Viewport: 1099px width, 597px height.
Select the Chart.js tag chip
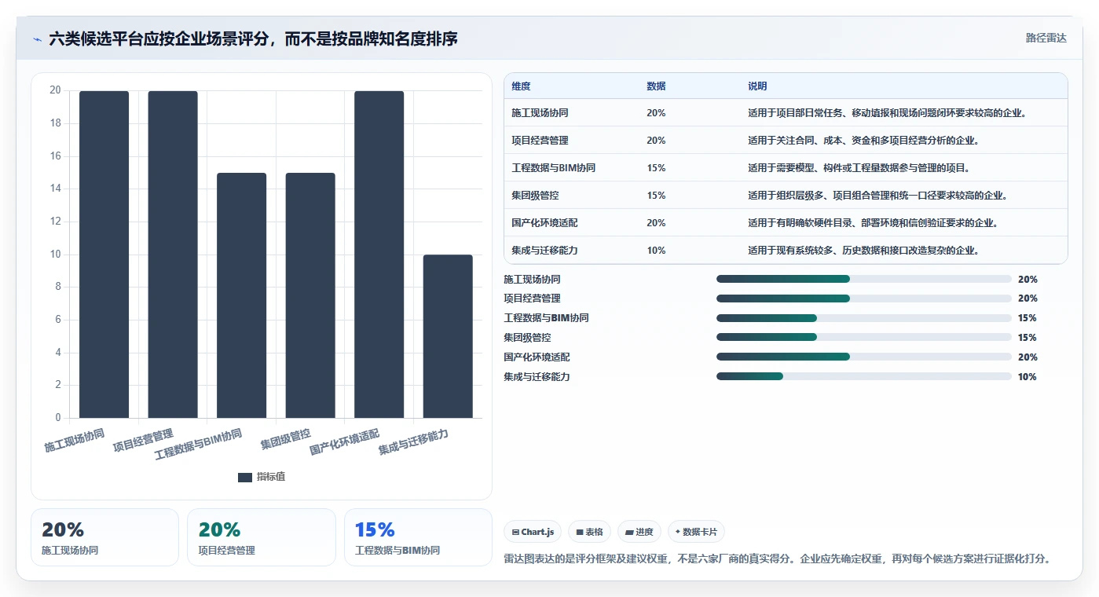(x=533, y=532)
